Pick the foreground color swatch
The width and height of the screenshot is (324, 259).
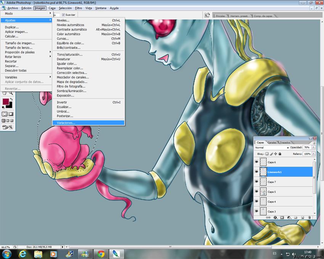5,102
